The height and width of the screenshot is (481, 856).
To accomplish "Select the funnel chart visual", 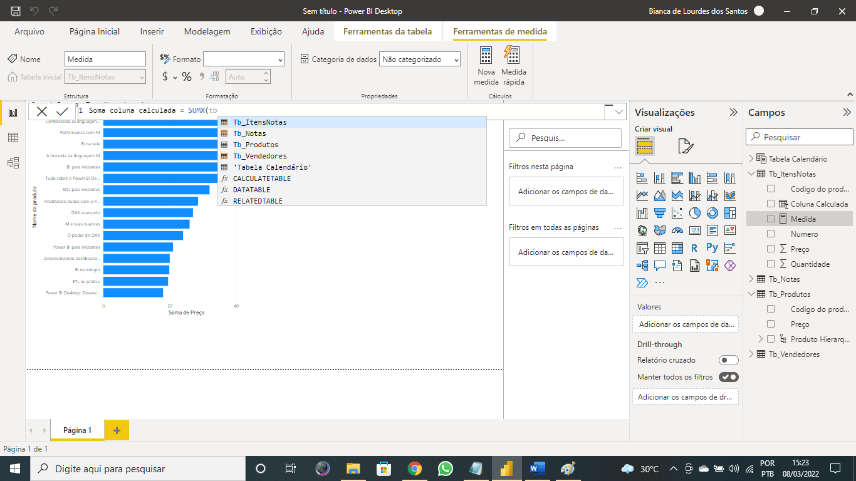I will pyautogui.click(x=660, y=213).
